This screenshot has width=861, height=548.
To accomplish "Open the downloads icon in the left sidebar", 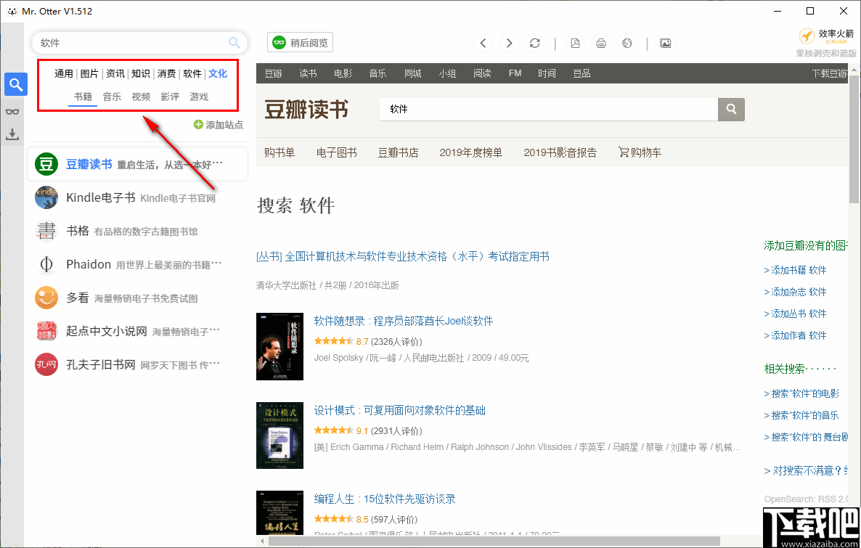I will pyautogui.click(x=12, y=134).
